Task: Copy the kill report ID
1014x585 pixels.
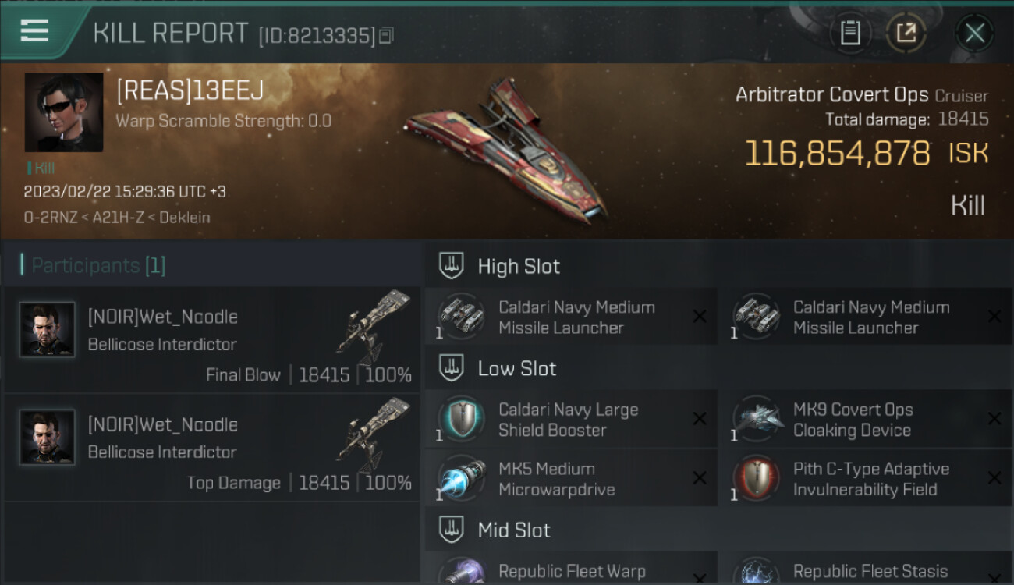Action: point(387,35)
